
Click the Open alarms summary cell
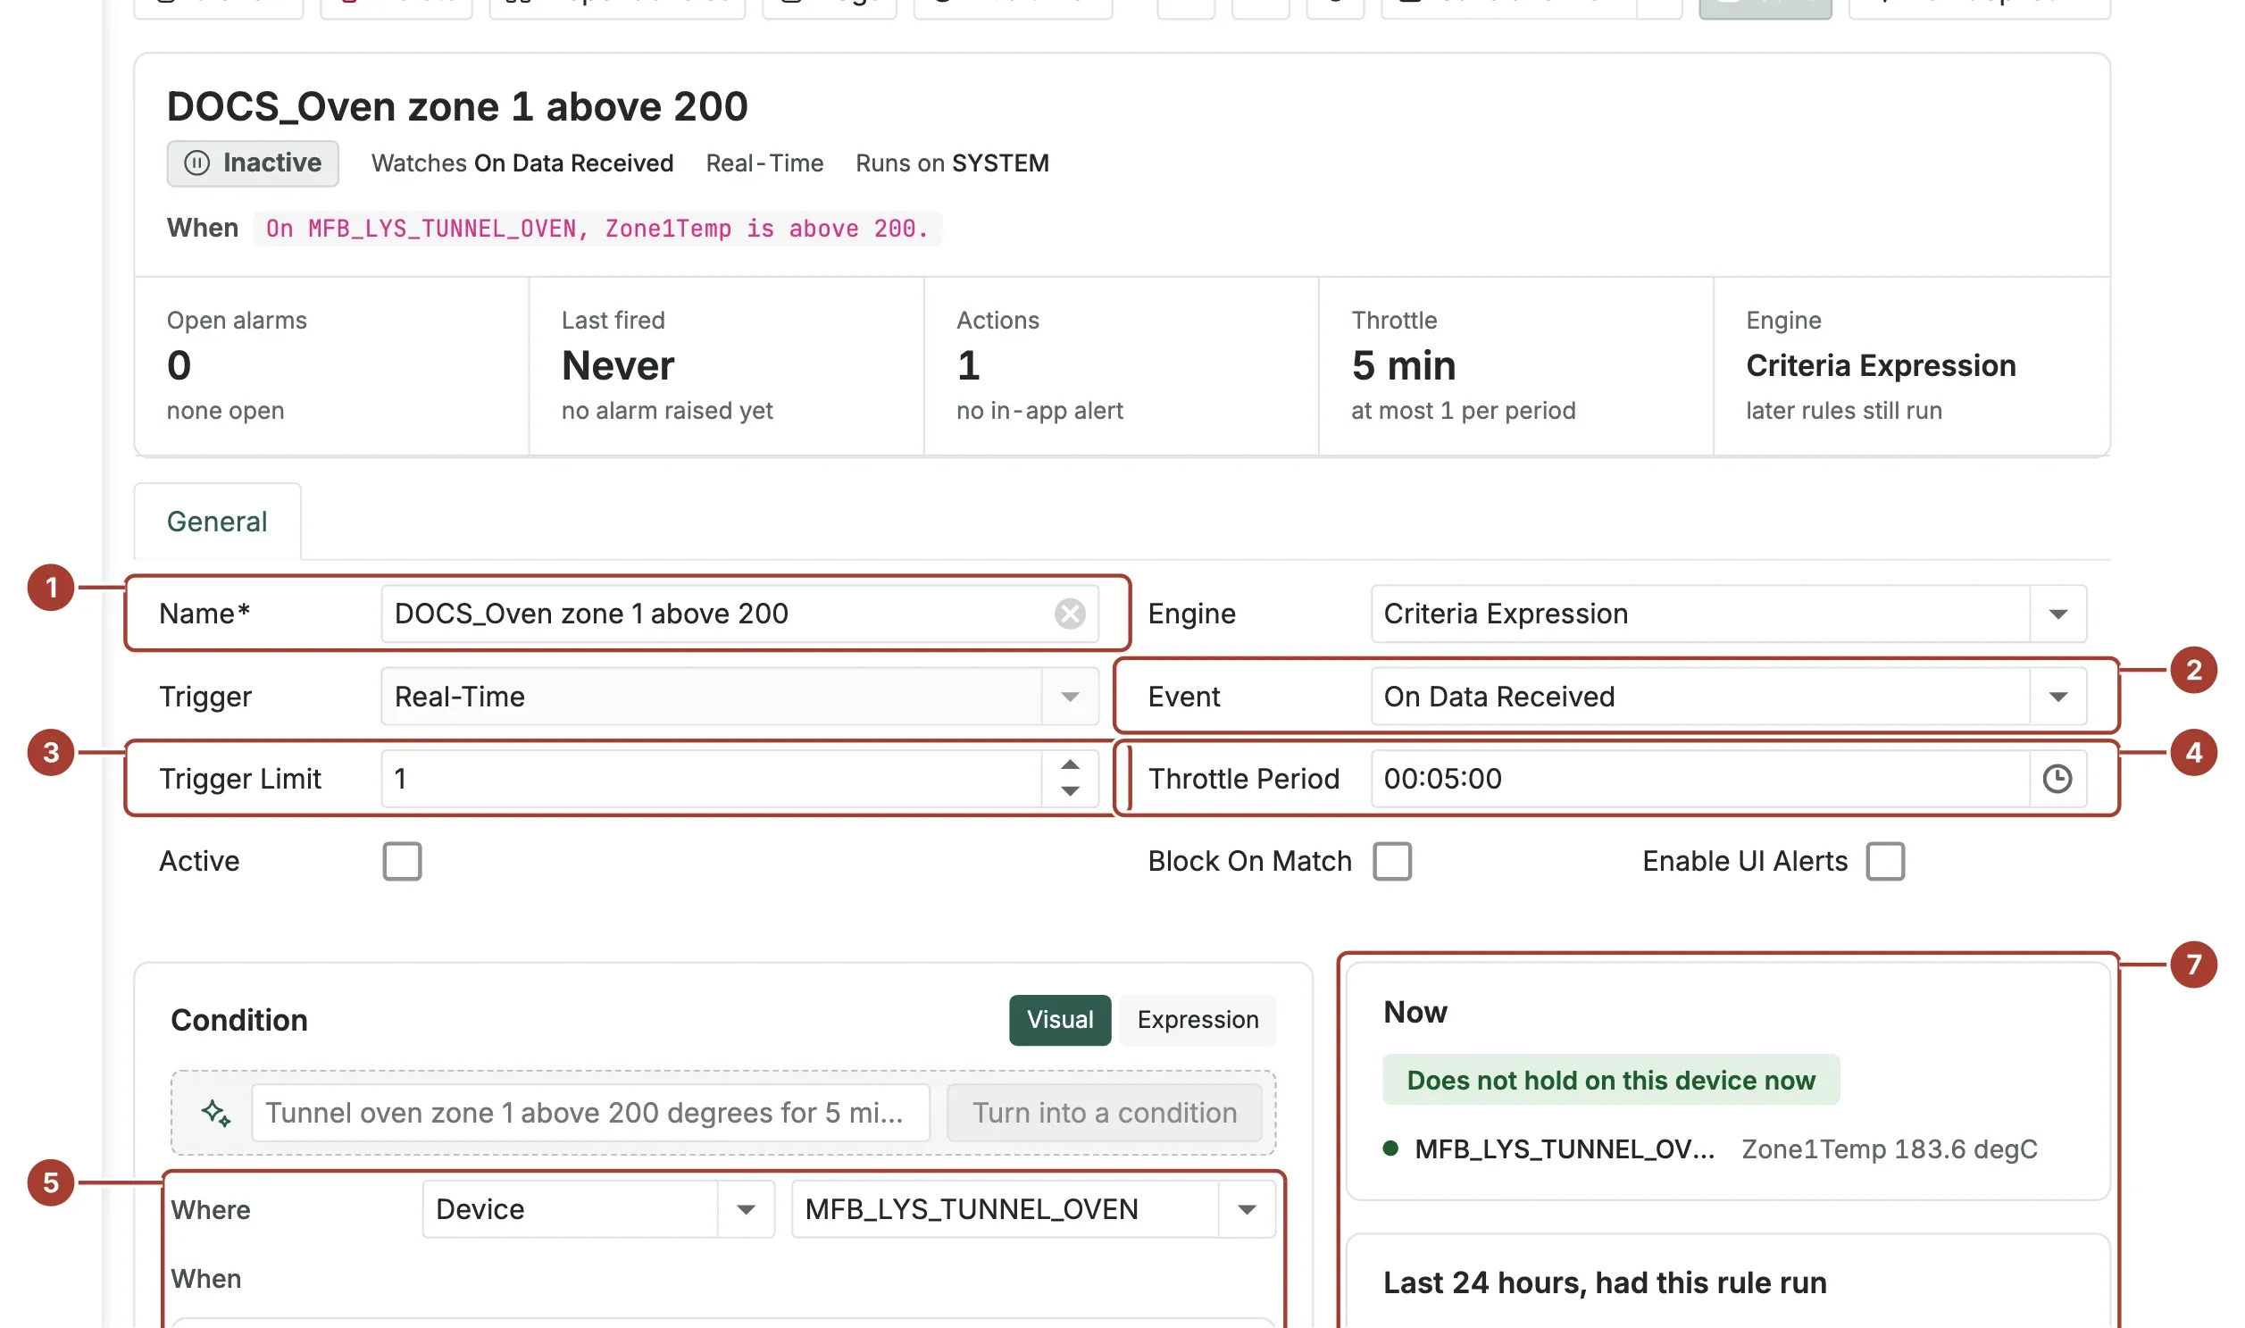331,366
